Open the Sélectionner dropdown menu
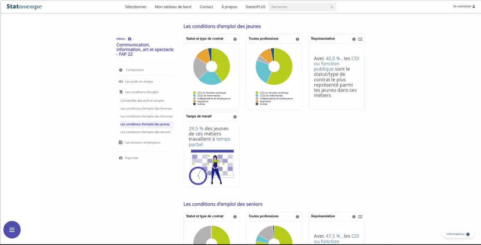481x245 pixels. pos(136,7)
